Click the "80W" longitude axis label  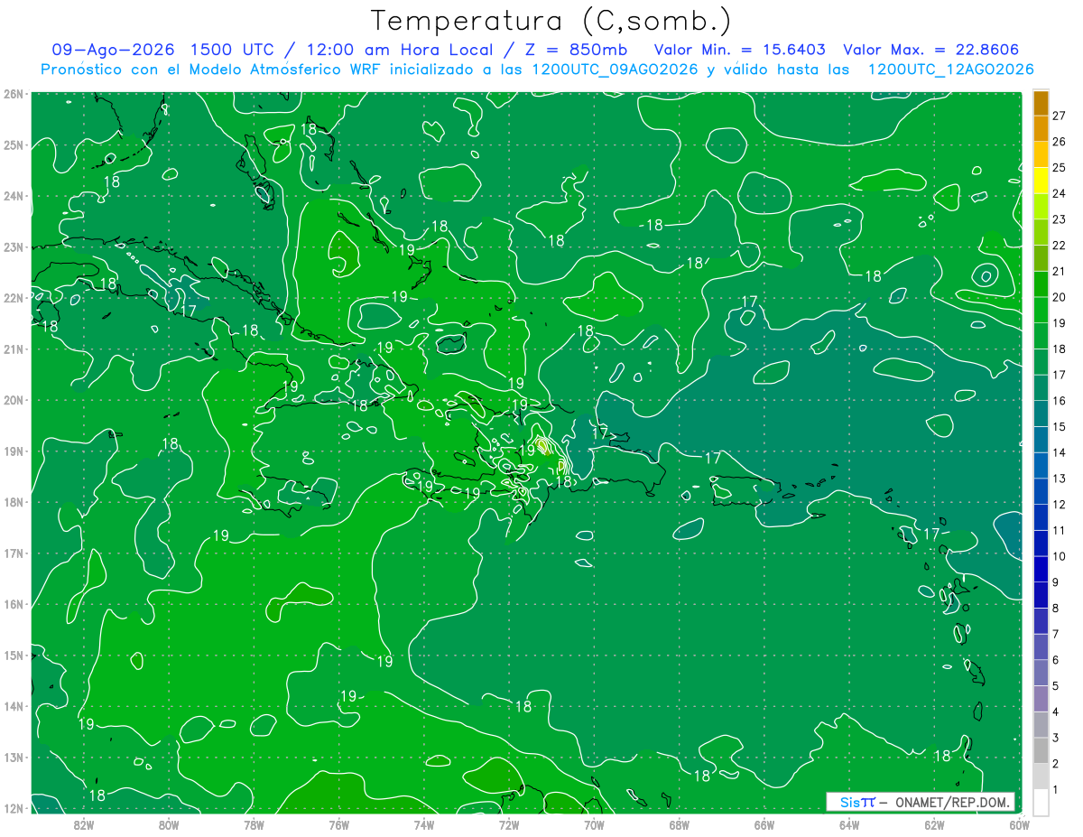click(169, 823)
